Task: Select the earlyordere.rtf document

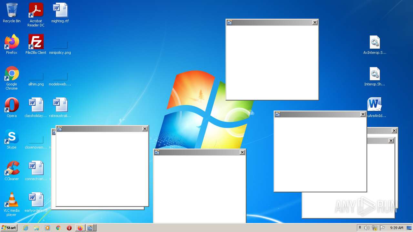Action: point(36,202)
